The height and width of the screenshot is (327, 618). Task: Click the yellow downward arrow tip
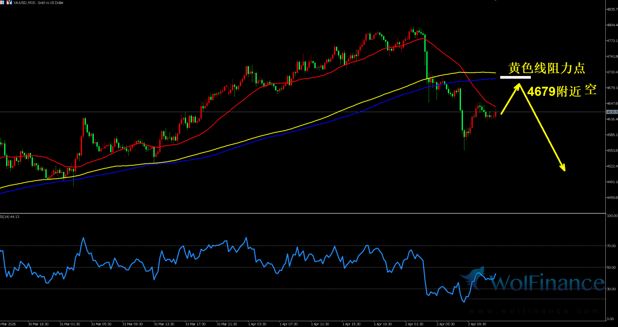point(564,169)
